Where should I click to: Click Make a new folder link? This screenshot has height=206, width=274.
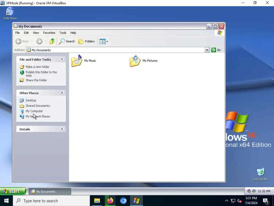pos(37,67)
